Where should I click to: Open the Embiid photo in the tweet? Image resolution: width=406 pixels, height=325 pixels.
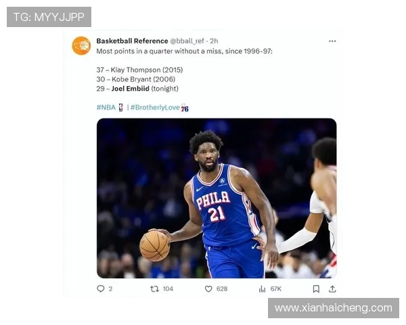tap(217, 198)
